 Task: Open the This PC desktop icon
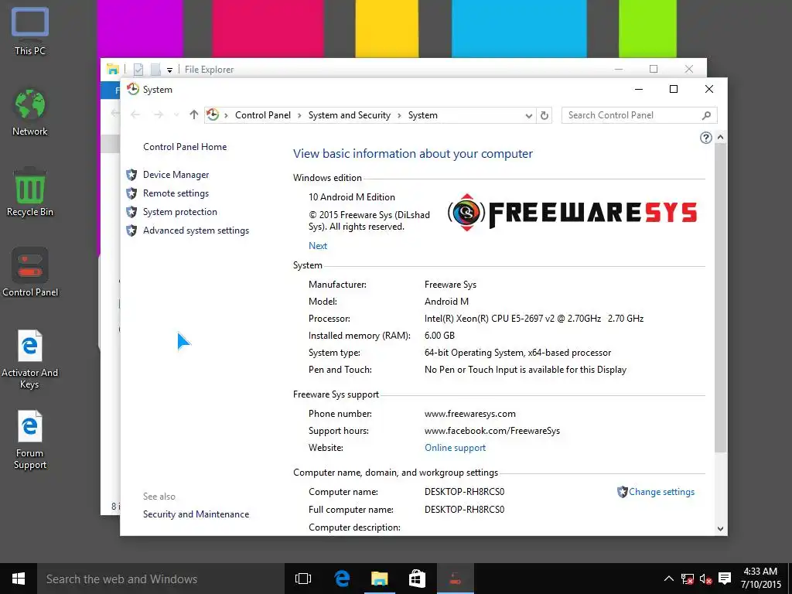click(x=30, y=31)
